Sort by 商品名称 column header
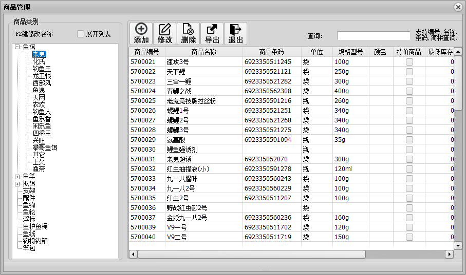The image size is (466, 275). pyautogui.click(x=204, y=52)
